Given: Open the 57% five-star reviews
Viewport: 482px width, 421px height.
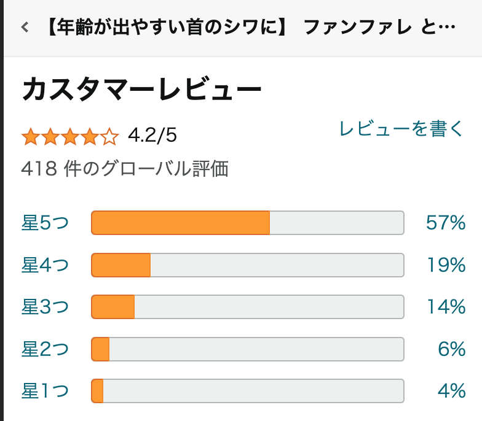Looking at the screenshot, I should 446,223.
